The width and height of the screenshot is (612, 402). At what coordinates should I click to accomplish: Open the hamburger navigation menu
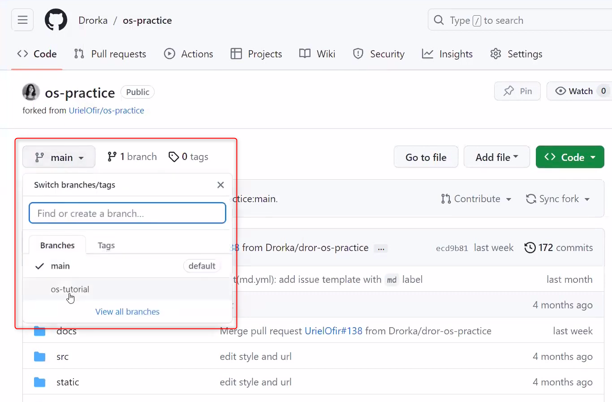[x=22, y=20]
